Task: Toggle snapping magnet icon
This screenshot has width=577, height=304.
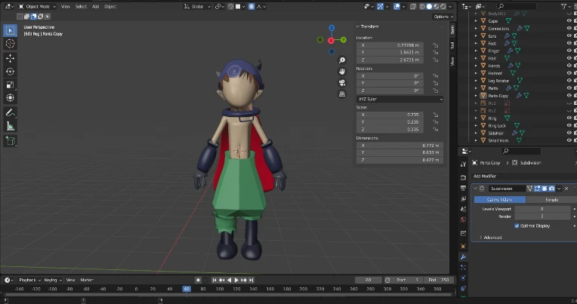Action: [231, 7]
